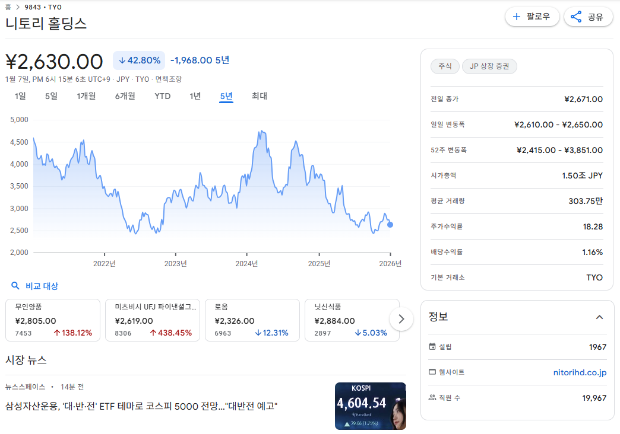Open the 무인양품 comparison card

pyautogui.click(x=53, y=320)
